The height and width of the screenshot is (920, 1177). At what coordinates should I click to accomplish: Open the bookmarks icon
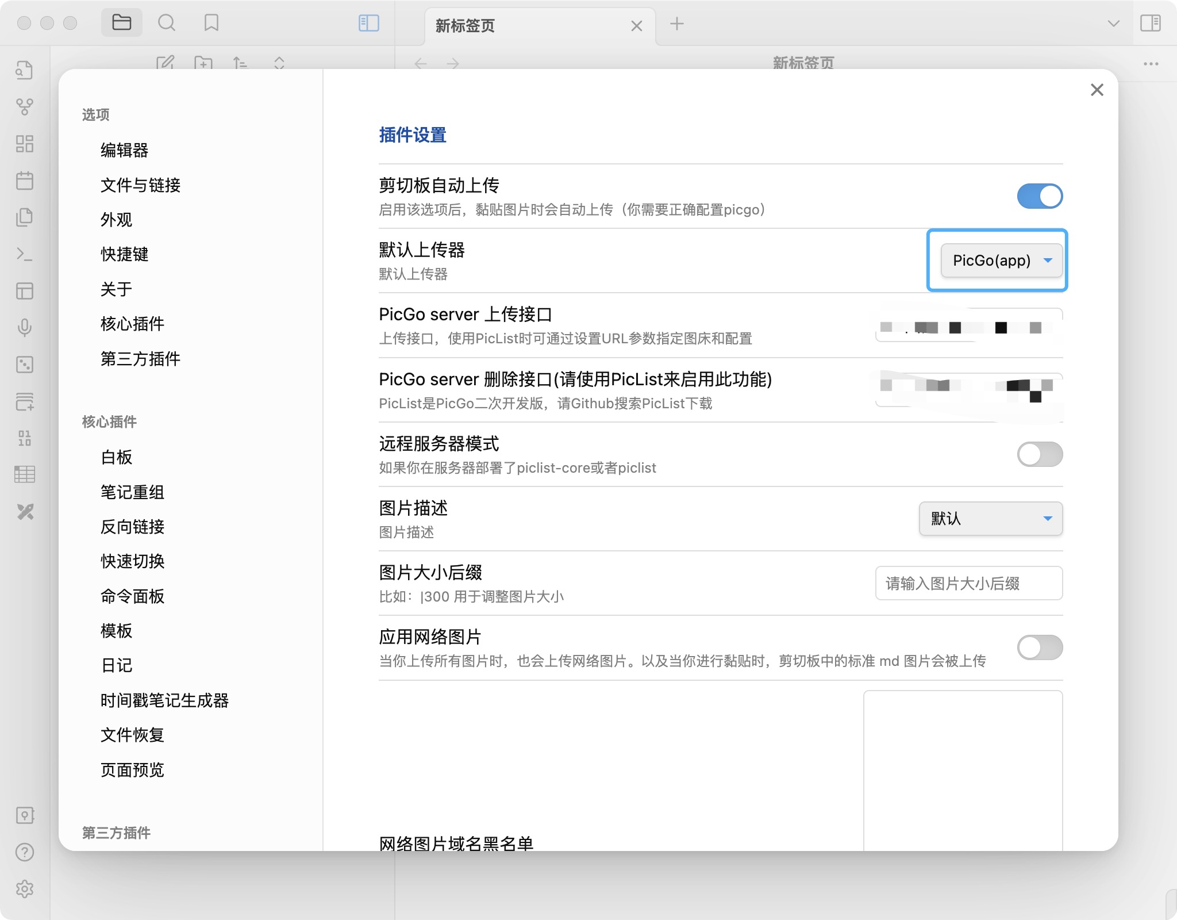(211, 23)
